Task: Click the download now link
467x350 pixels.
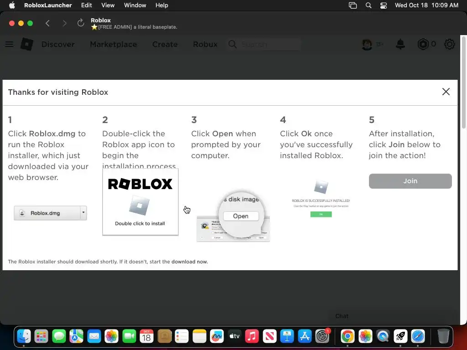Action: tap(189, 262)
